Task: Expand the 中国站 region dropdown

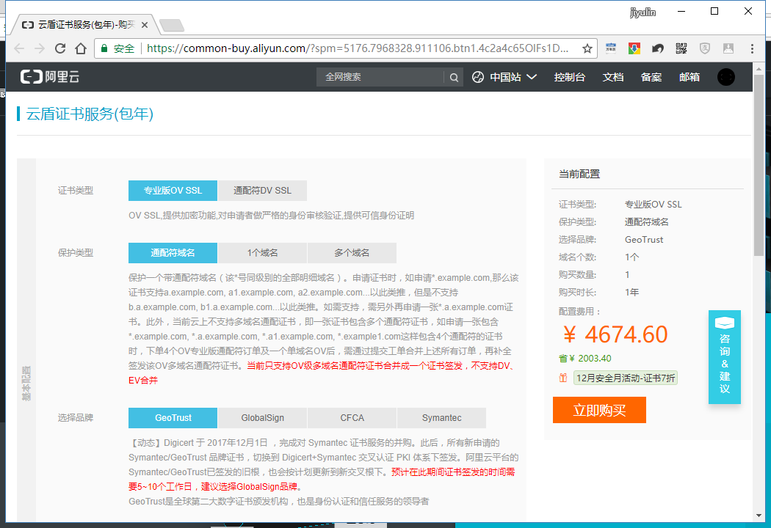Action: [x=504, y=77]
